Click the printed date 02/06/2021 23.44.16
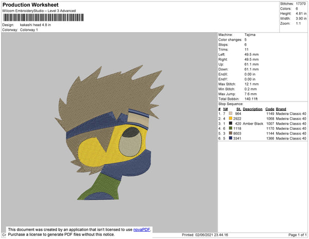 click(212, 235)
